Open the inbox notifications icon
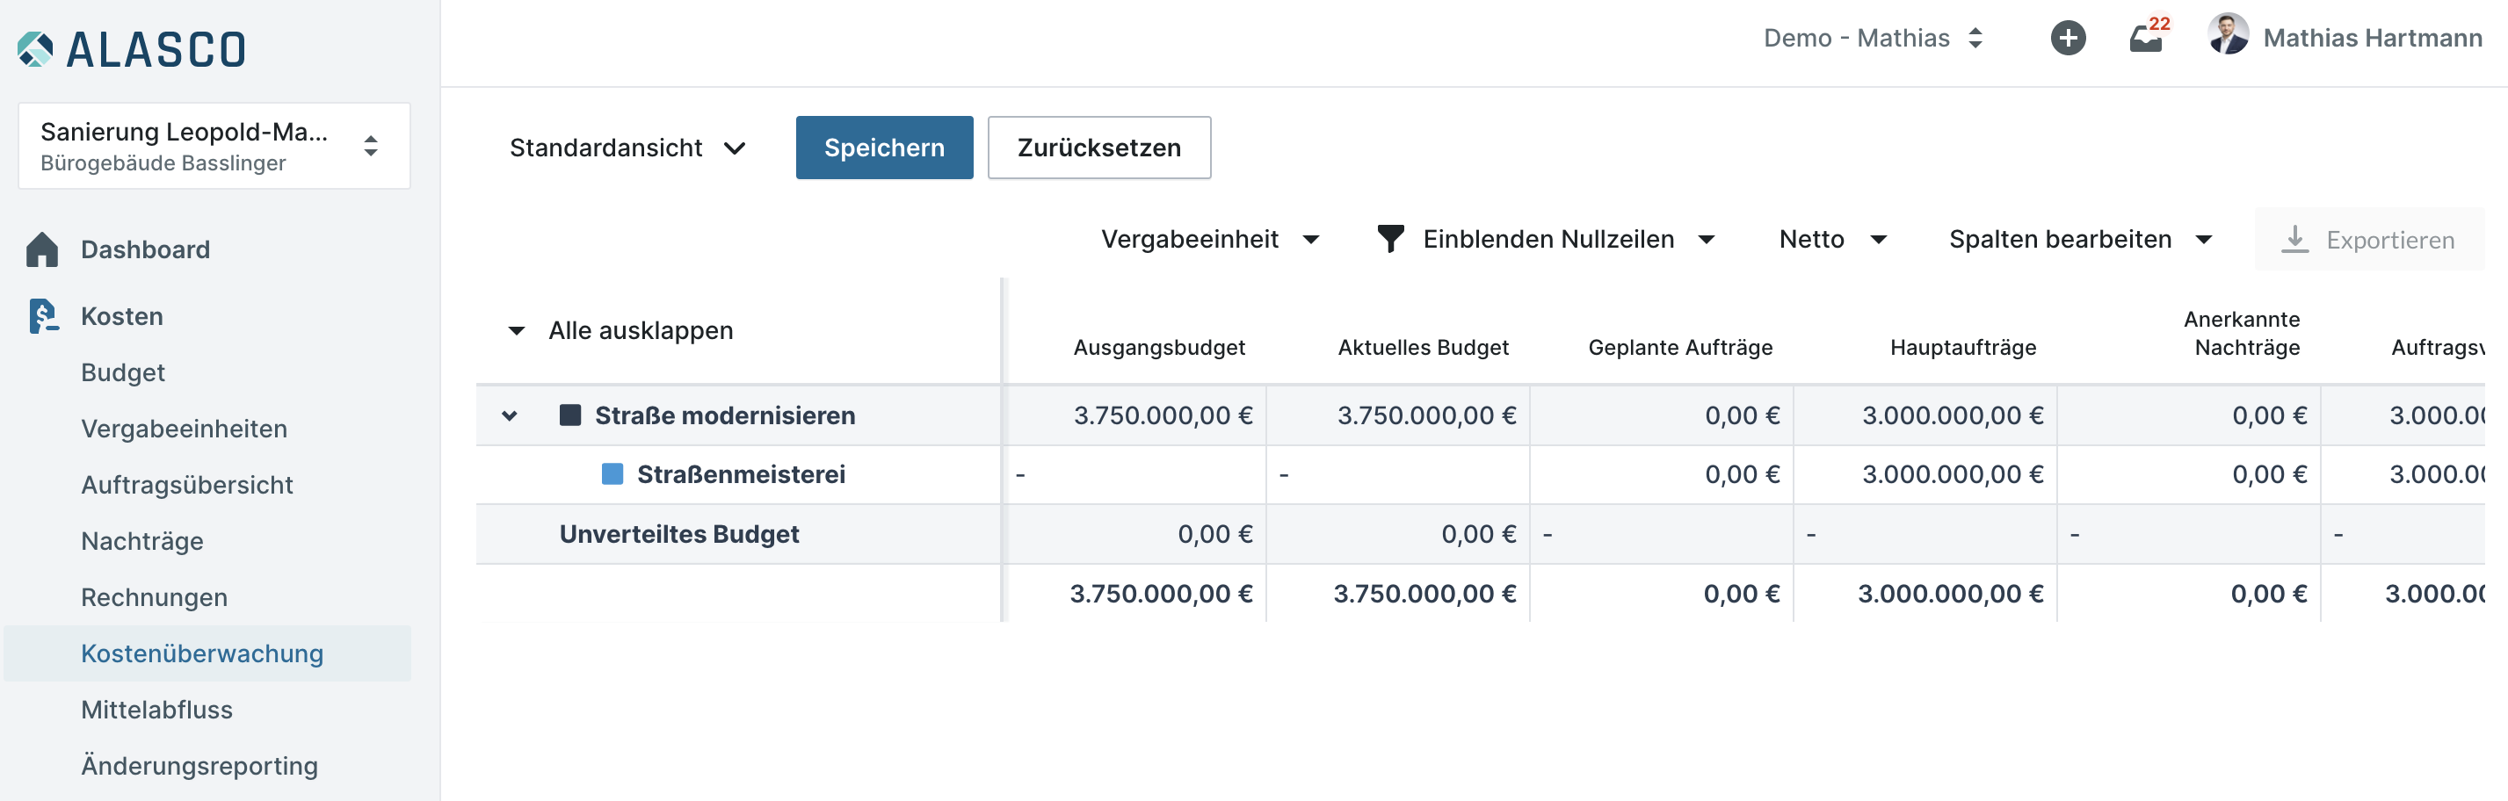The image size is (2508, 801). (2145, 38)
